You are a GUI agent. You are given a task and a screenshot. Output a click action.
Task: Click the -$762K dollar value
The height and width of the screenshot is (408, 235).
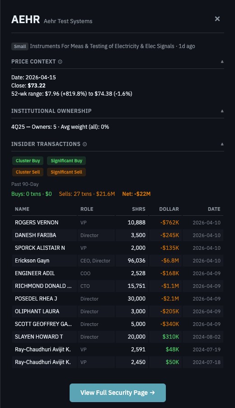click(x=169, y=223)
